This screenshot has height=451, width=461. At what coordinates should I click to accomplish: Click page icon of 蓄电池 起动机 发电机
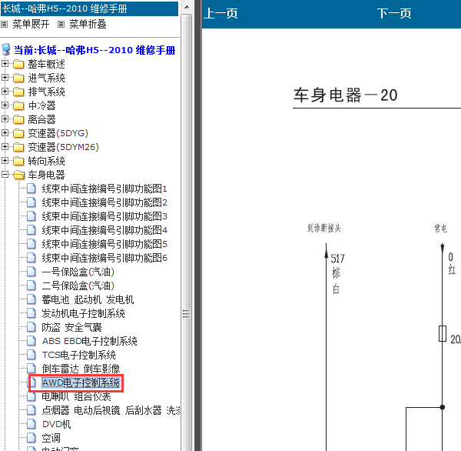32,299
